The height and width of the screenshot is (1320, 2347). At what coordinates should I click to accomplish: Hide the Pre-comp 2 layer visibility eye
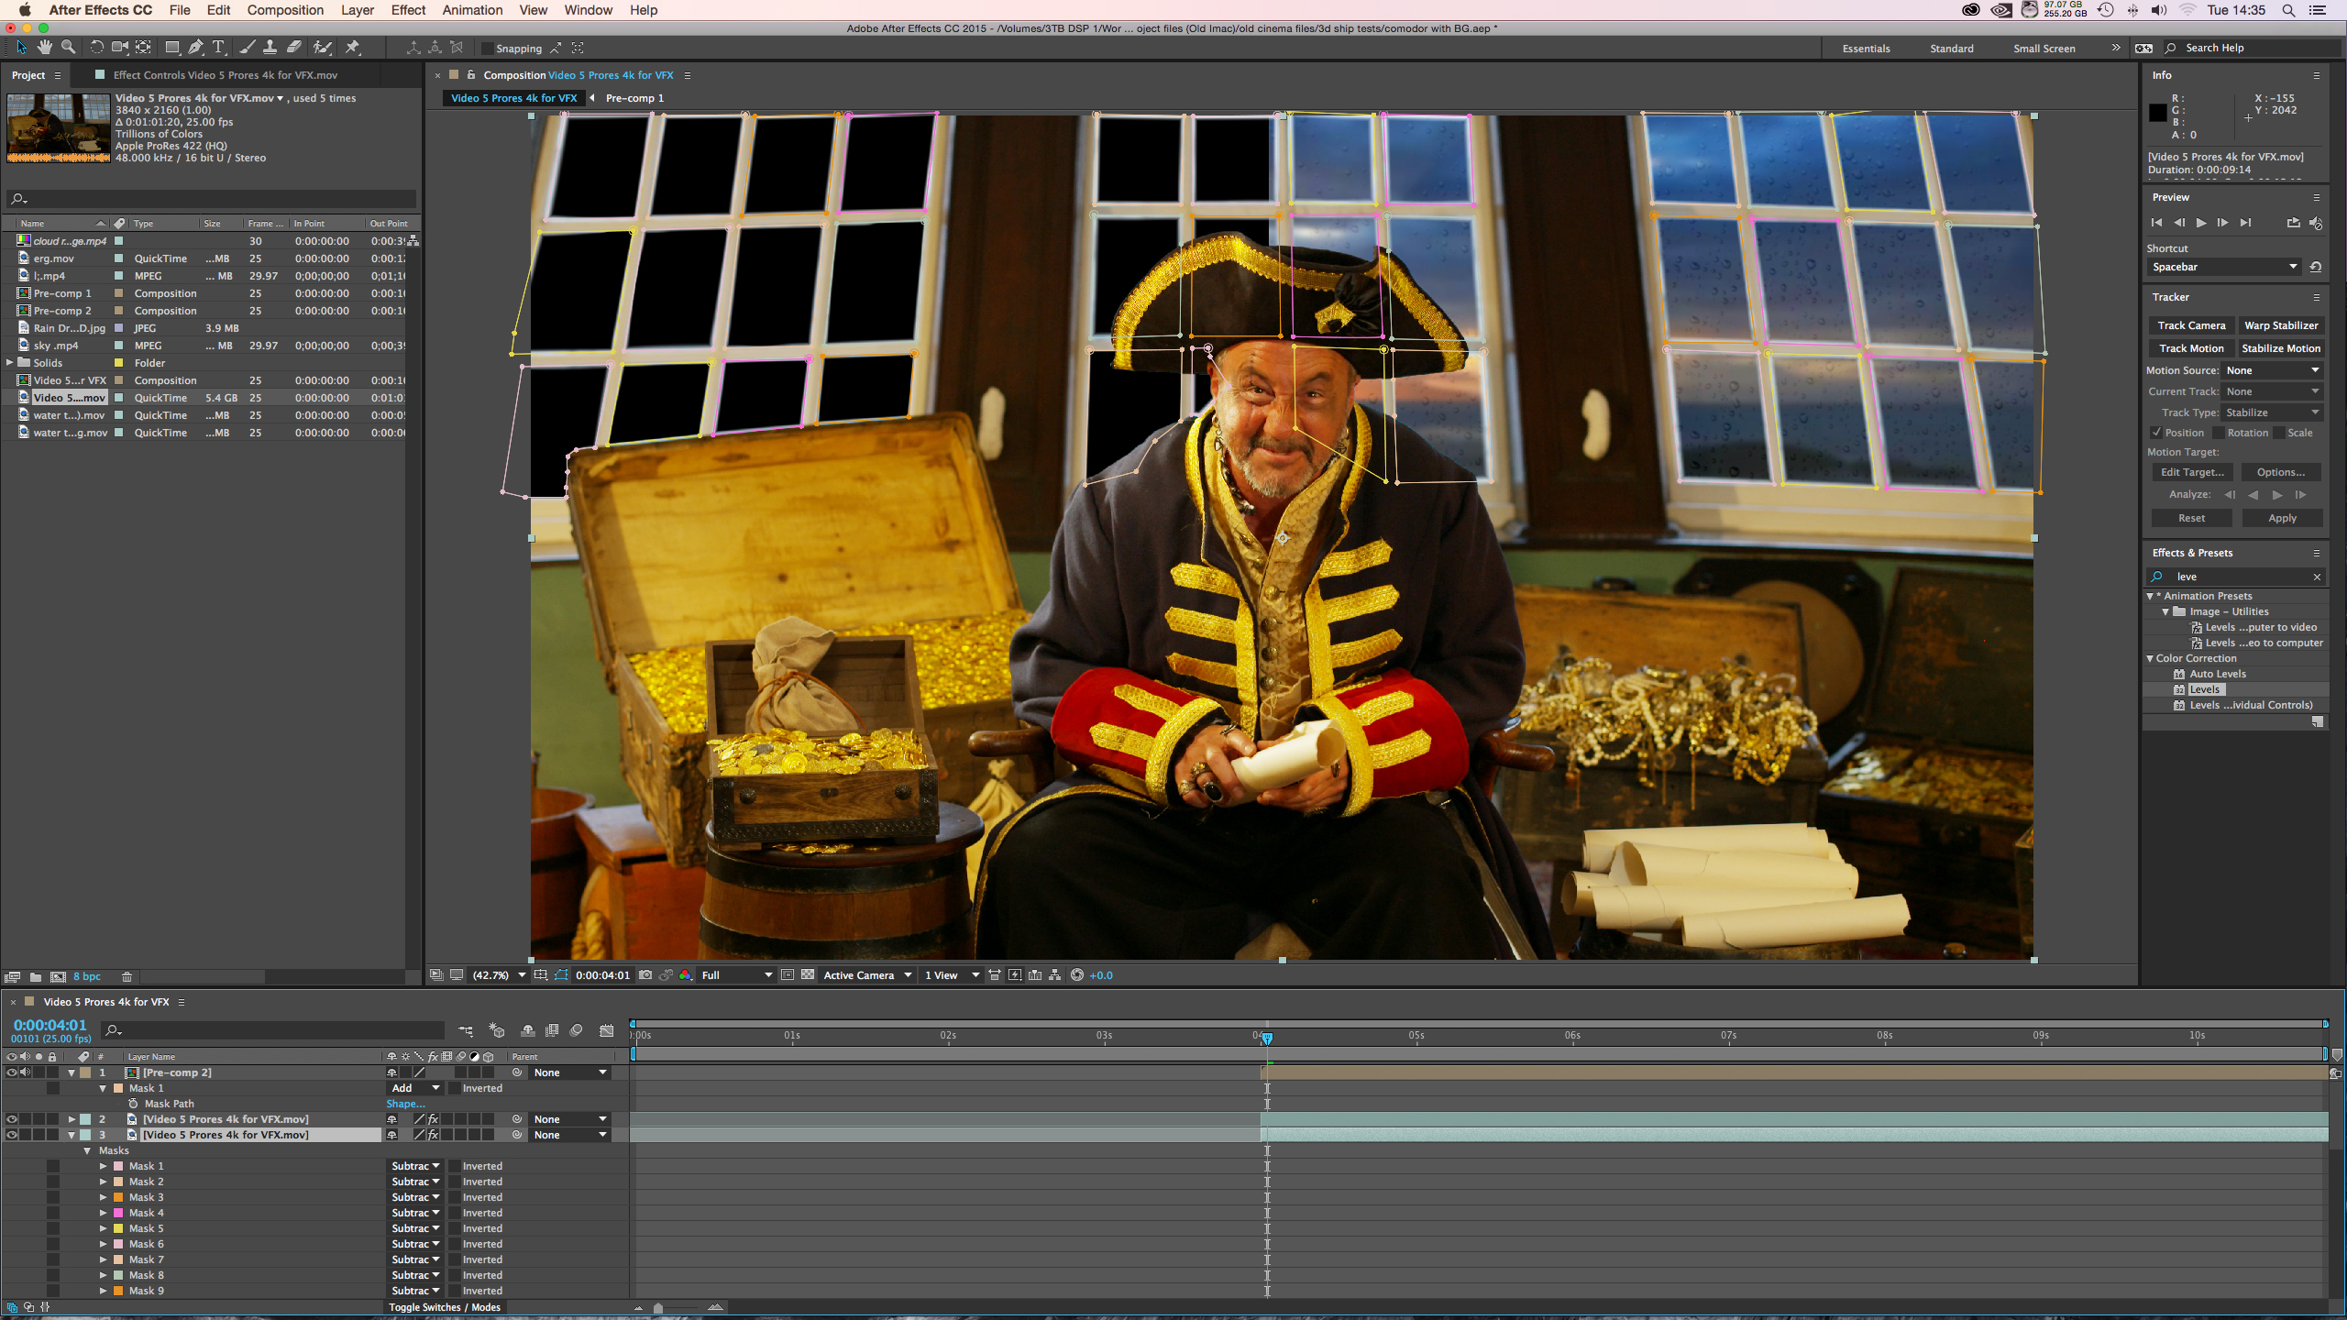click(x=12, y=1072)
